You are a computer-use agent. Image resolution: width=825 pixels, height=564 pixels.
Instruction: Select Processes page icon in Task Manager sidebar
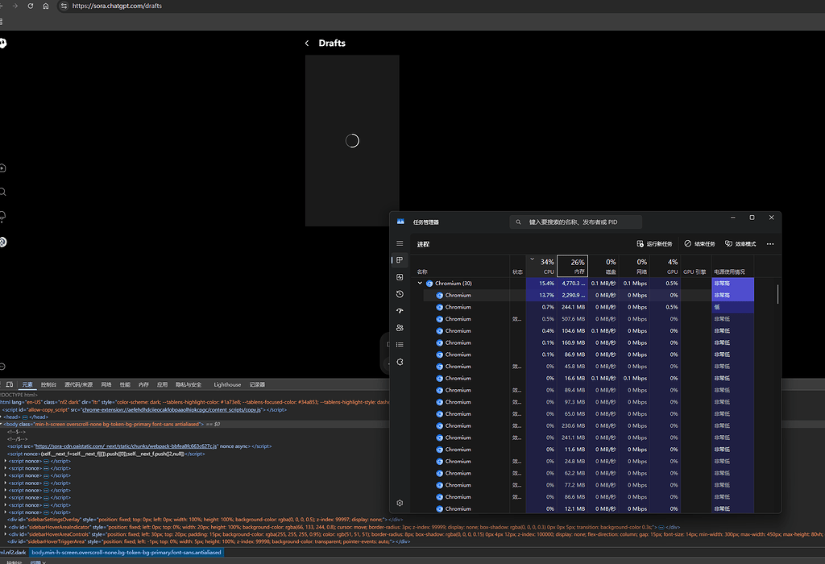coord(400,260)
